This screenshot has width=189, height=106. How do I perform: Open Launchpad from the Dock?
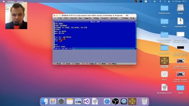(53, 101)
